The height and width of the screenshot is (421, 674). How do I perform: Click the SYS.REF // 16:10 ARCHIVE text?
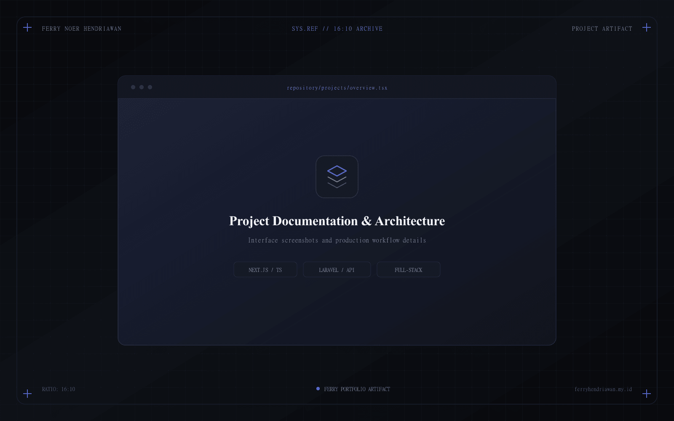click(x=337, y=29)
